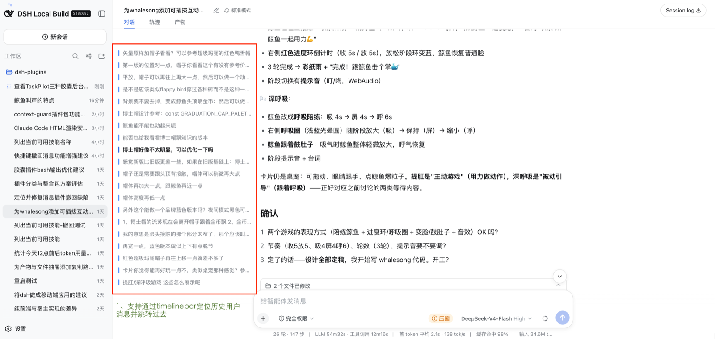The width and height of the screenshot is (715, 339).
Task: Open session 列出当前可用技能名称
Action: (x=55, y=142)
